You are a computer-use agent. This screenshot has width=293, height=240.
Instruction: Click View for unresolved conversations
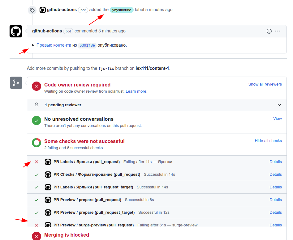click(277, 118)
